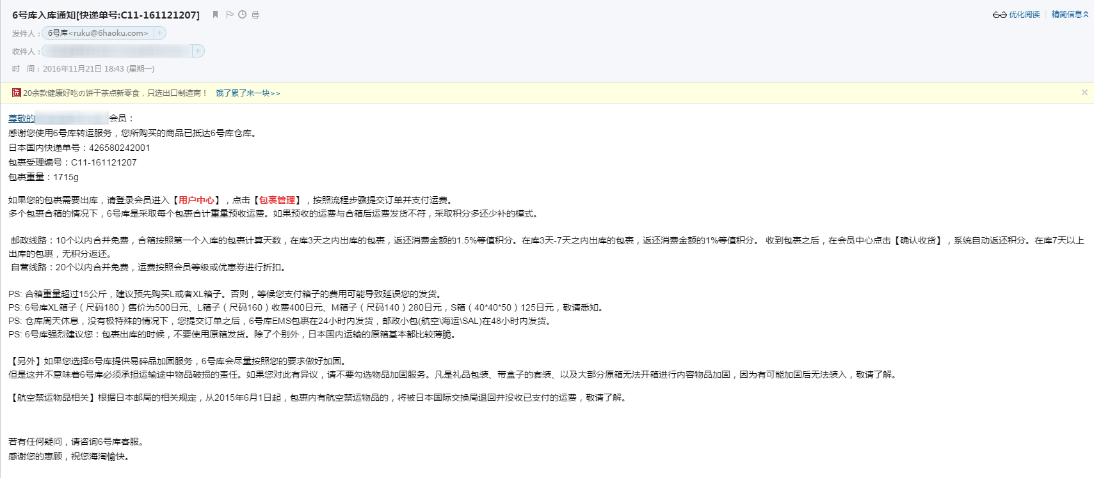Open the red 包裹管理 link
The height and width of the screenshot is (478, 1094).
pos(277,200)
